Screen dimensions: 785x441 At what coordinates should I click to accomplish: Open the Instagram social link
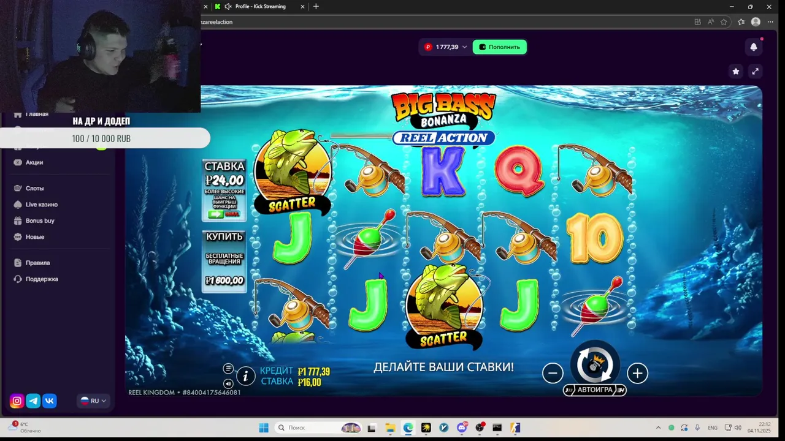[x=17, y=401]
